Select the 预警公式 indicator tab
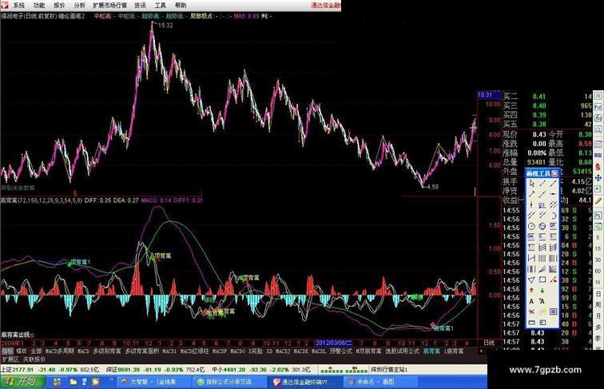 click(x=341, y=351)
